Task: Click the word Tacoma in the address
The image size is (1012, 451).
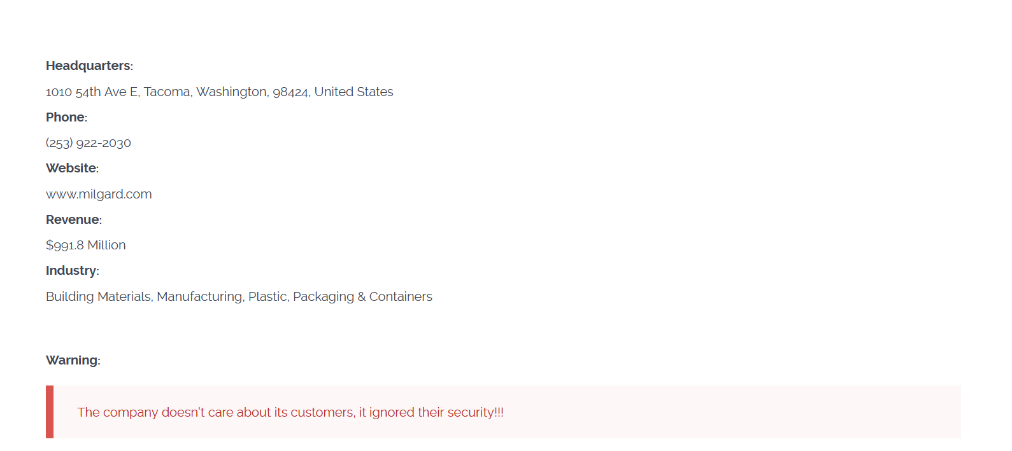Action: click(x=167, y=92)
